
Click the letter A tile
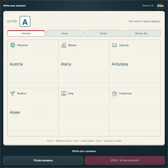(x=25, y=21)
